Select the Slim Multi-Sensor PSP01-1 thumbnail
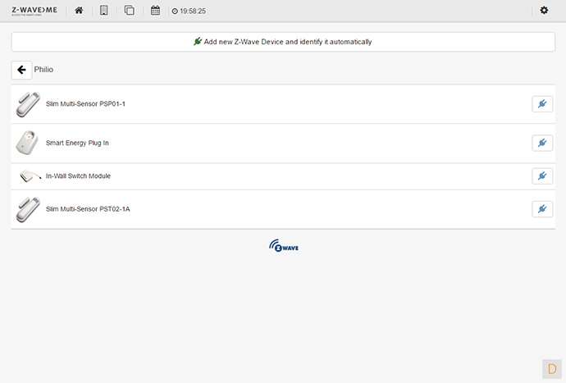Viewport: 566px width, 383px height. 28,104
